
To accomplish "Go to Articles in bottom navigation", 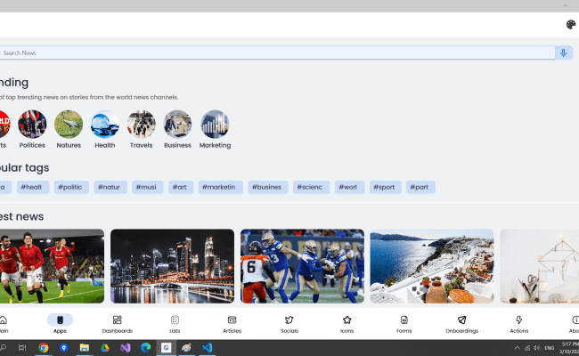I will click(232, 324).
